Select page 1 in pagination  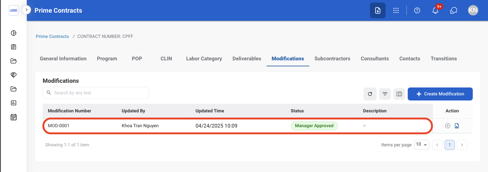coord(450,145)
